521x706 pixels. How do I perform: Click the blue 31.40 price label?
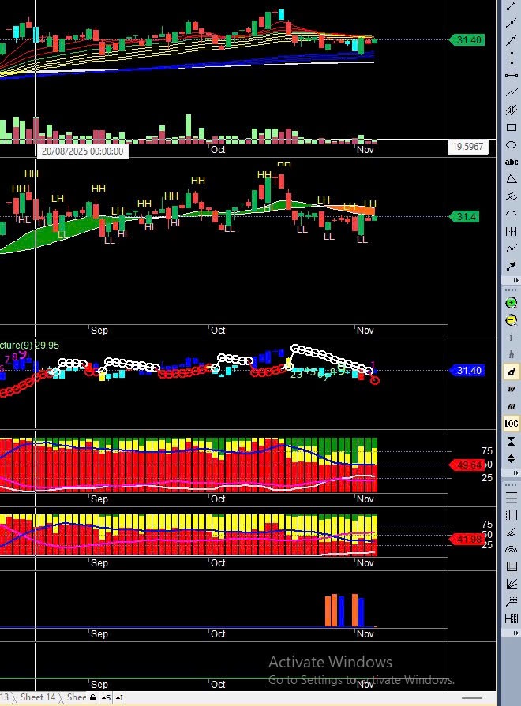(x=468, y=371)
